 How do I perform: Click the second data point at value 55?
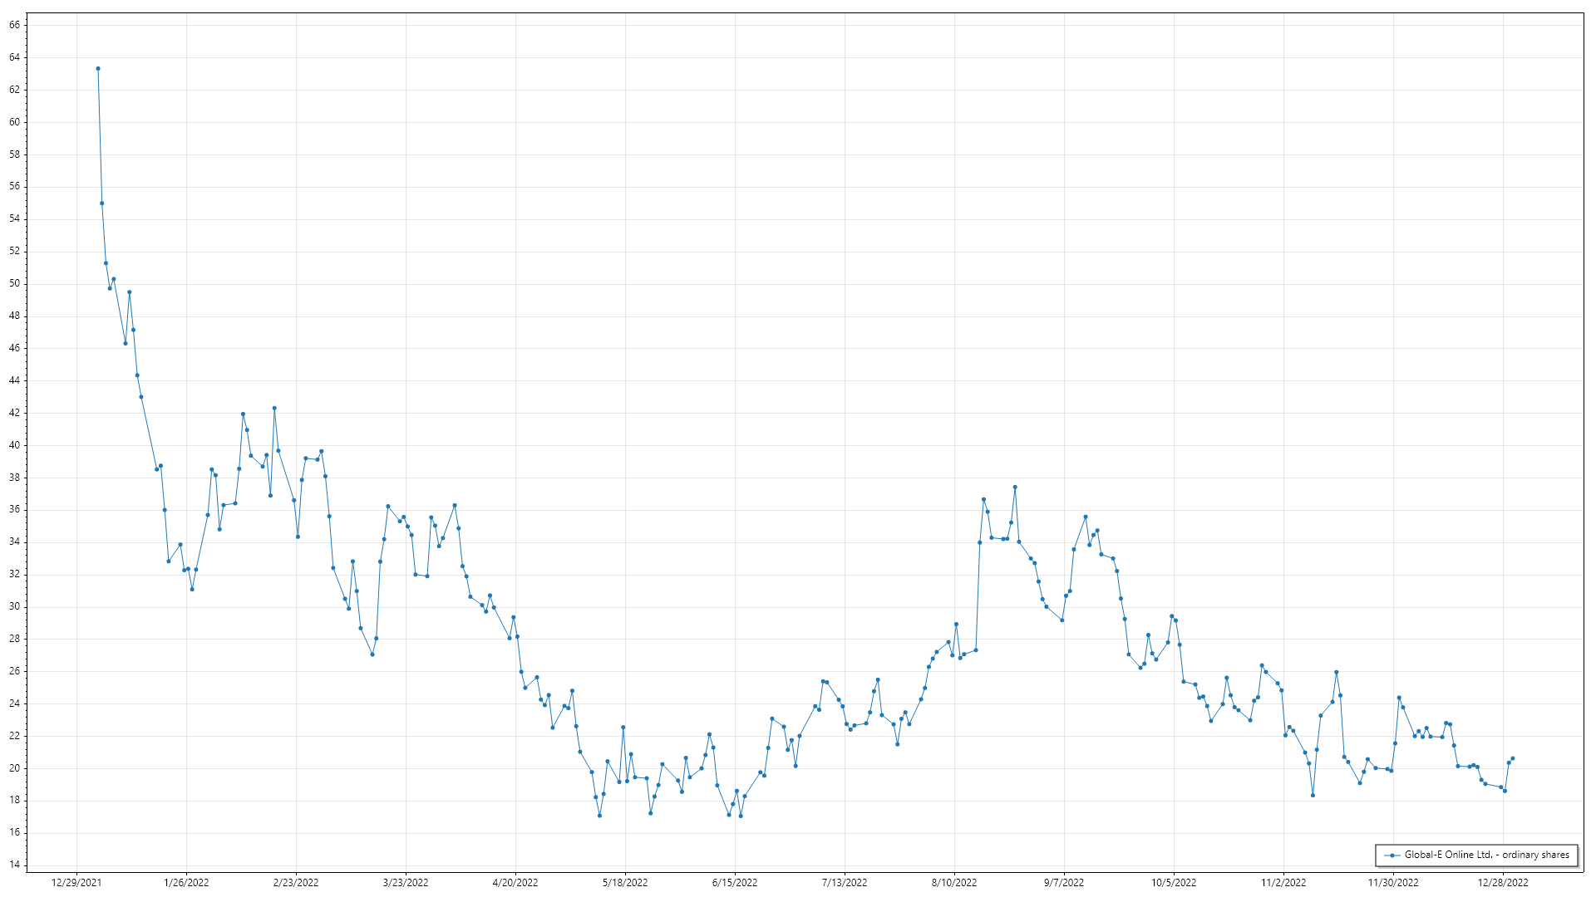click(102, 203)
